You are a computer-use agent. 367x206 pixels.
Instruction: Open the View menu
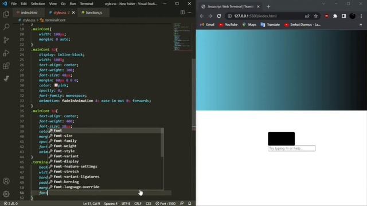click(53, 4)
